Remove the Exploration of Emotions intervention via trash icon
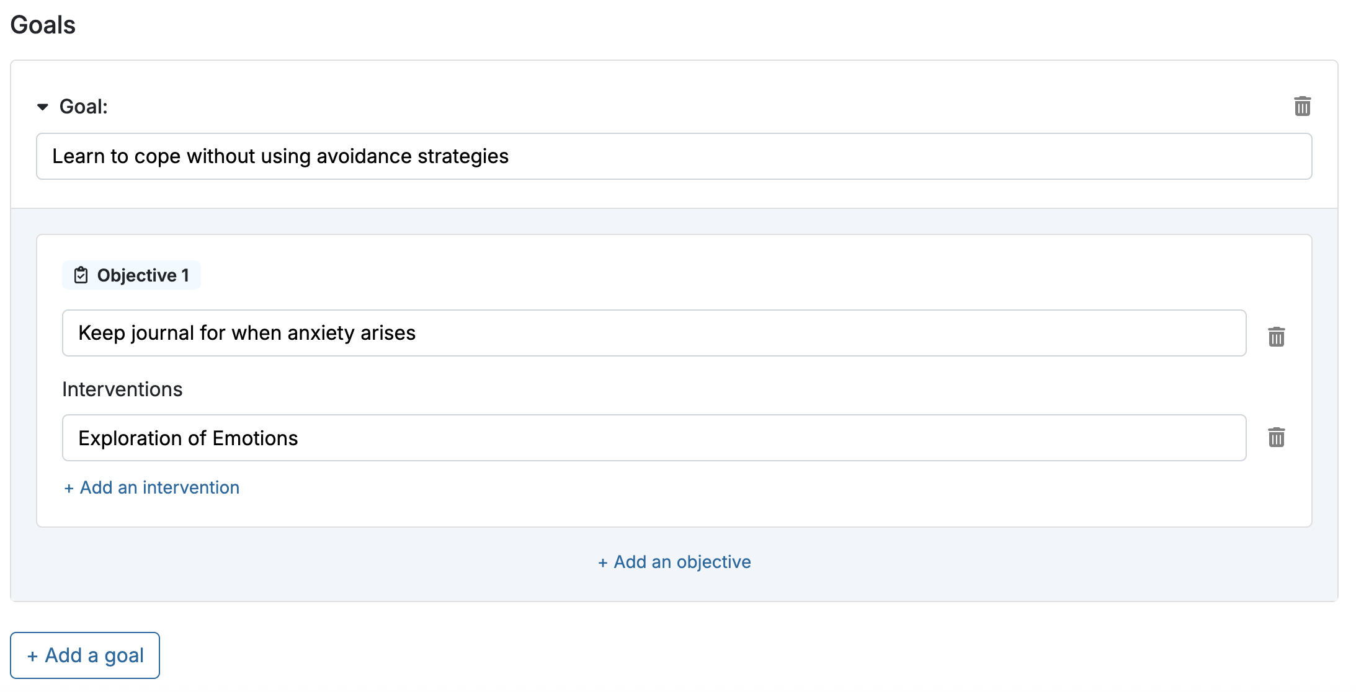Screen dimensions: 1356x692 click(1276, 437)
